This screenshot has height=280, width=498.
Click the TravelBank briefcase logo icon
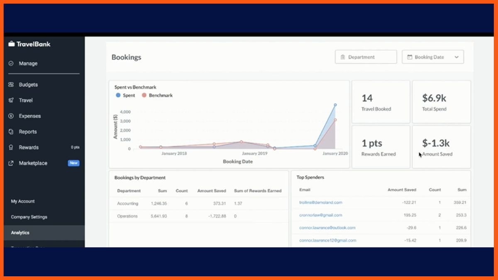point(11,44)
